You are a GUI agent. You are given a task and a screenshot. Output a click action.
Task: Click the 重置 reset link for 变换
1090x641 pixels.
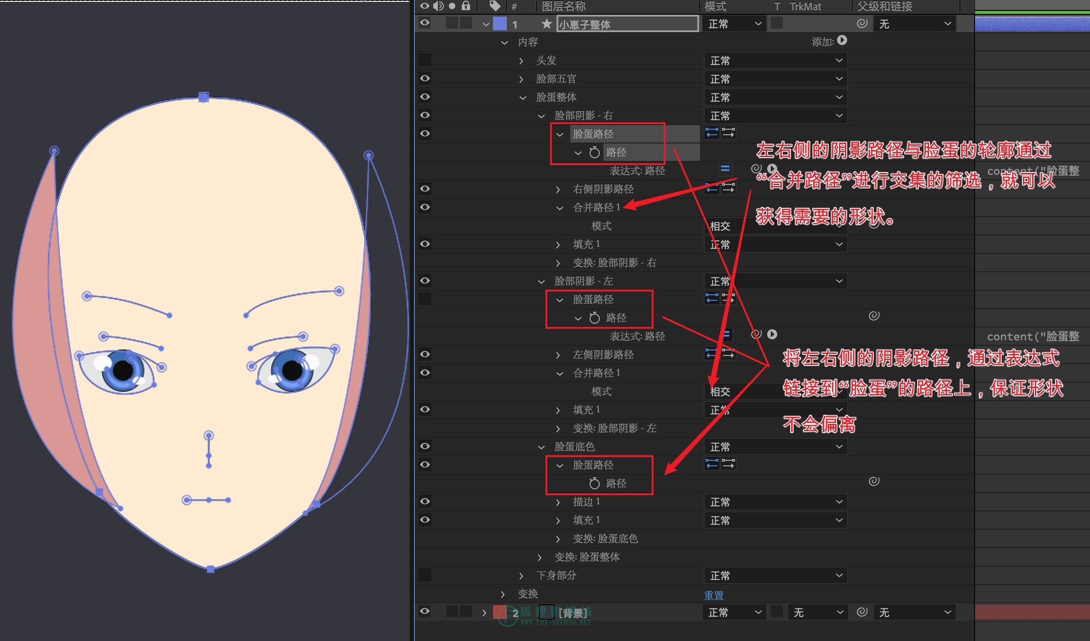[714, 595]
